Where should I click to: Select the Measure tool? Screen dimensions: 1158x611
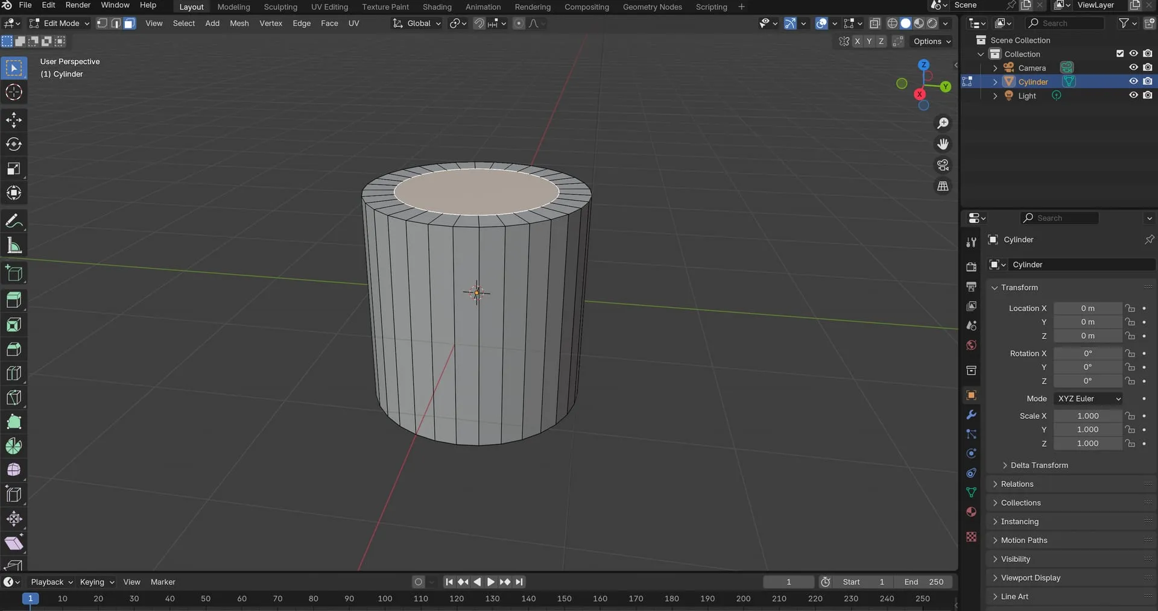pos(14,245)
